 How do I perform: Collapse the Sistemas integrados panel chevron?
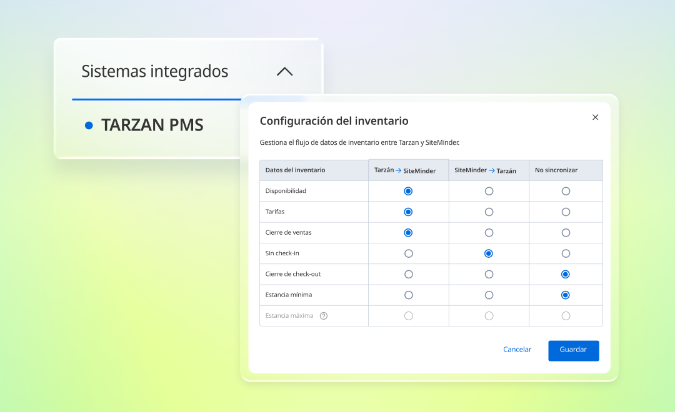(x=284, y=71)
